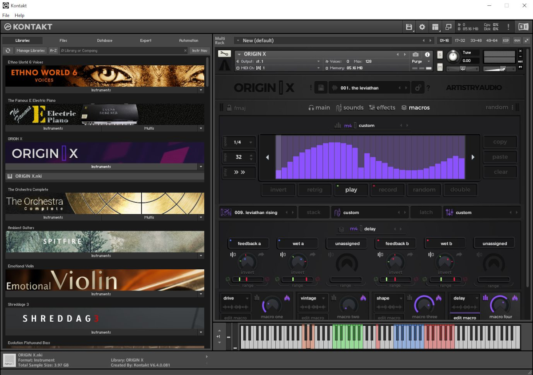533x375 pixels.
Task: Click the Manage Libraries button
Action: 31,51
